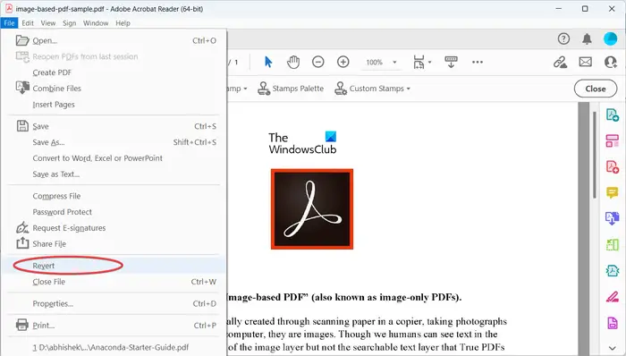
Task: Click Create PDF icon in right pane
Action: coord(612,166)
